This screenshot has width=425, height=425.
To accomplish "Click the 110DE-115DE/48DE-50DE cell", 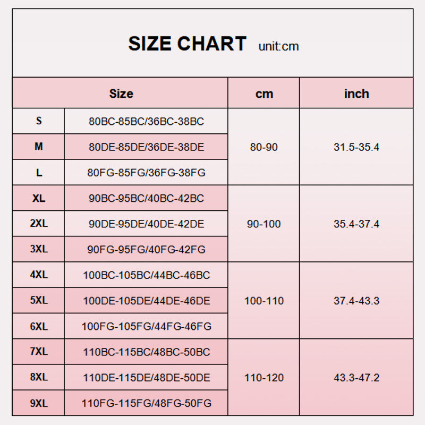I will pos(146,378).
